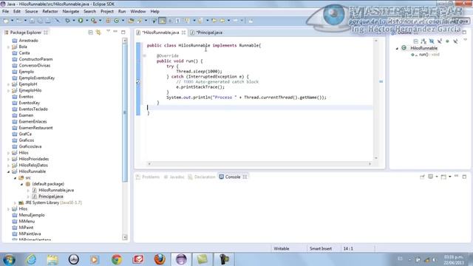Click the New file wizard toolbar icon

pos(6,21)
